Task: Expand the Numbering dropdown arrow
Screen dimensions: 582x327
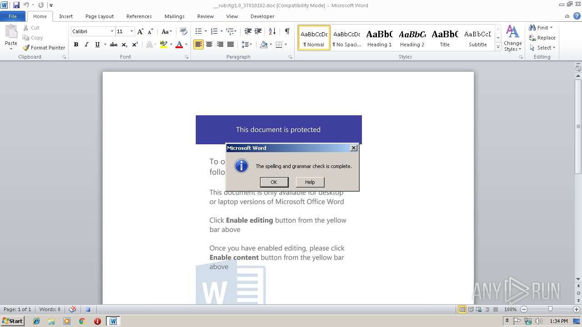Action: 221,31
